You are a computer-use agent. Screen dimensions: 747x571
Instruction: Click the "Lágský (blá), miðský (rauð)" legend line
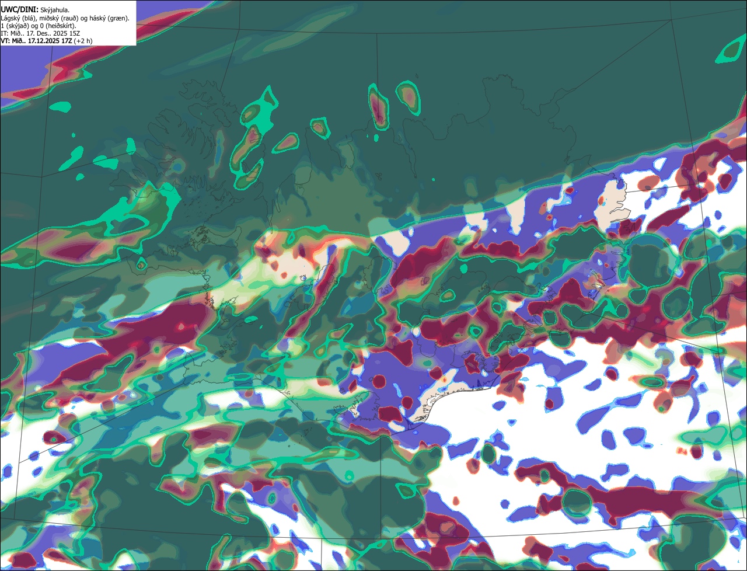click(x=65, y=18)
